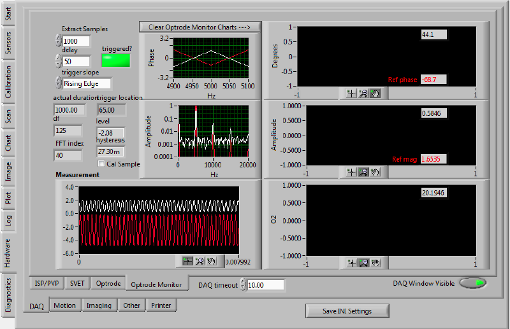Click the Degrees chart 44.1 value
Image resolution: width=510 pixels, height=329 pixels.
[x=434, y=34]
